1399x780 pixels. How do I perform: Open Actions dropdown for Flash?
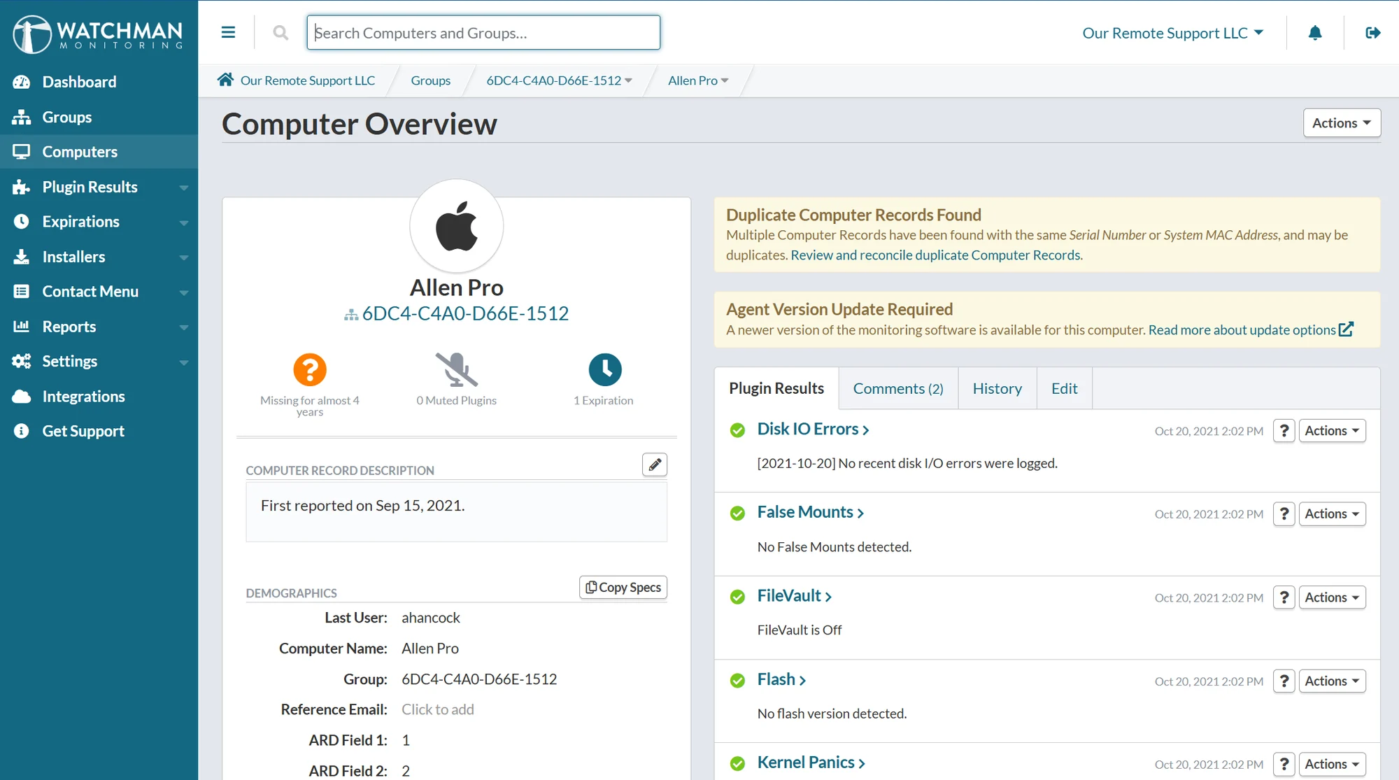click(x=1332, y=681)
